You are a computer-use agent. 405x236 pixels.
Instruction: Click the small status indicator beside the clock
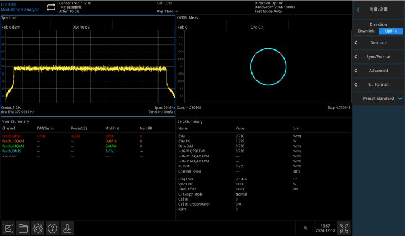pos(305,228)
